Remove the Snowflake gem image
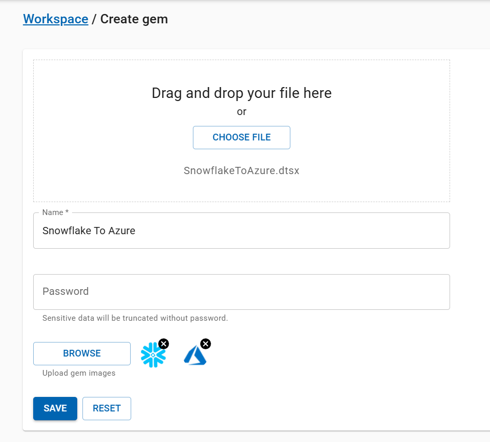This screenshot has height=442, width=490. coord(163,344)
